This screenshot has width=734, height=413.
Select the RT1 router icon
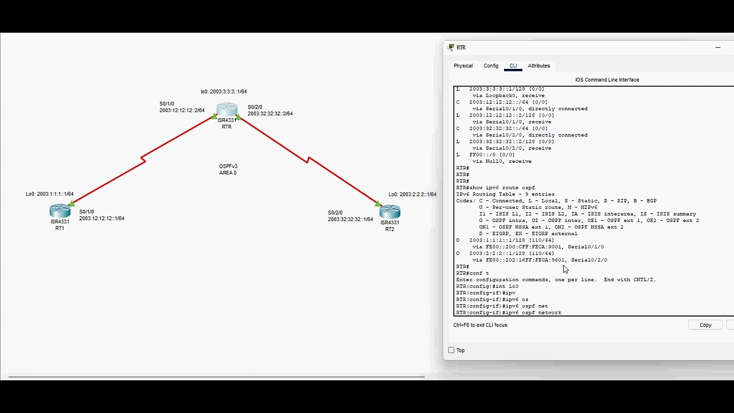[x=60, y=211]
